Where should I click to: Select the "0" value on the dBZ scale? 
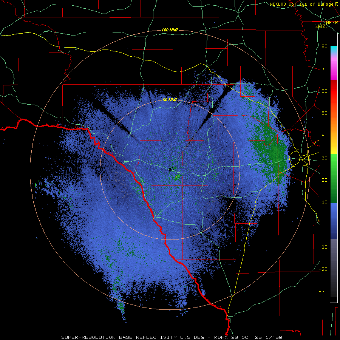(x=326, y=225)
